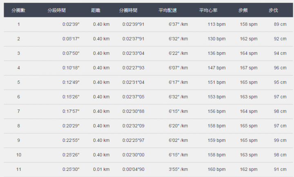
Task: Click the 分圈數 column header
Action: (18, 10)
